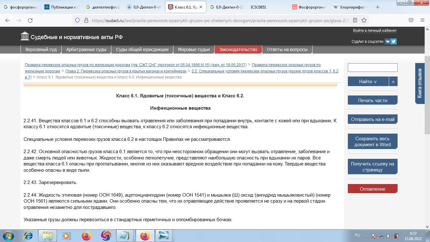Switch to the Хлорпирифос Wikipedia browser tab
This screenshot has width=430, height=242.
coord(350,7)
